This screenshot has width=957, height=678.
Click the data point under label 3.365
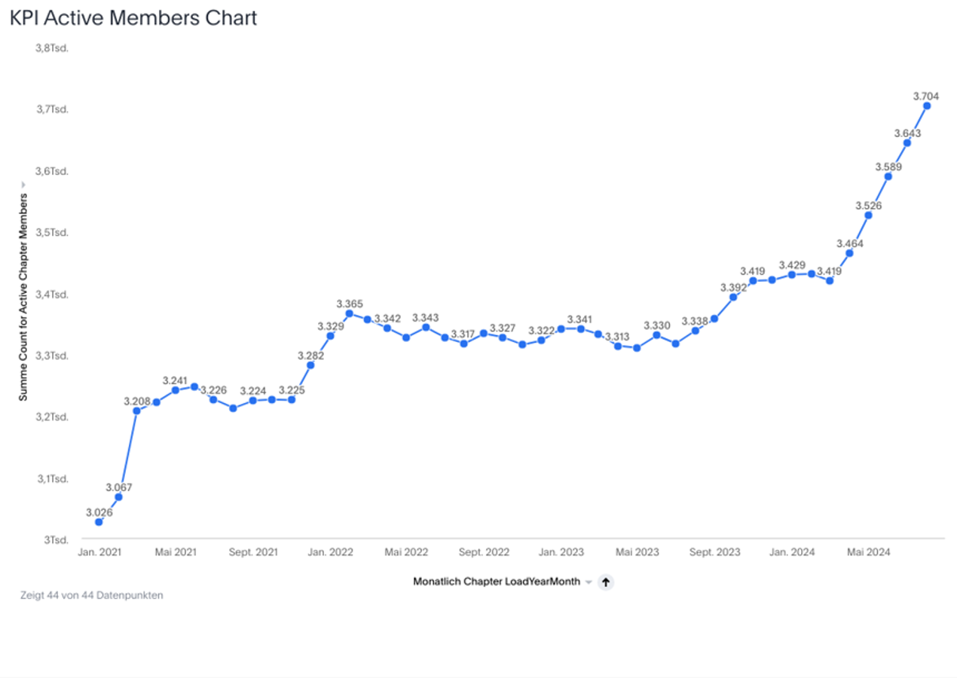point(349,313)
